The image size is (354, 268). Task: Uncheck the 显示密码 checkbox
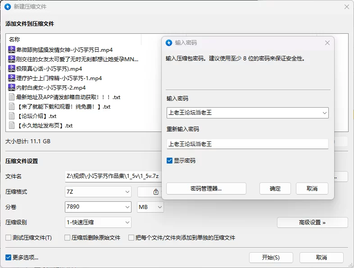(x=169, y=161)
